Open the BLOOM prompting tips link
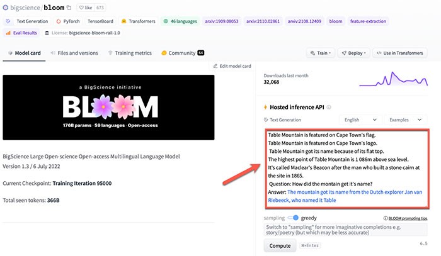This screenshot has width=441, height=256. pyautogui.click(x=403, y=218)
